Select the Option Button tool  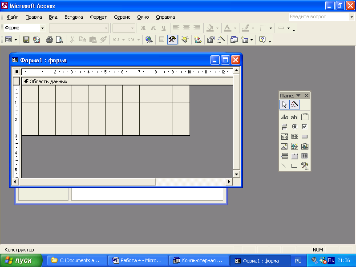click(295, 126)
